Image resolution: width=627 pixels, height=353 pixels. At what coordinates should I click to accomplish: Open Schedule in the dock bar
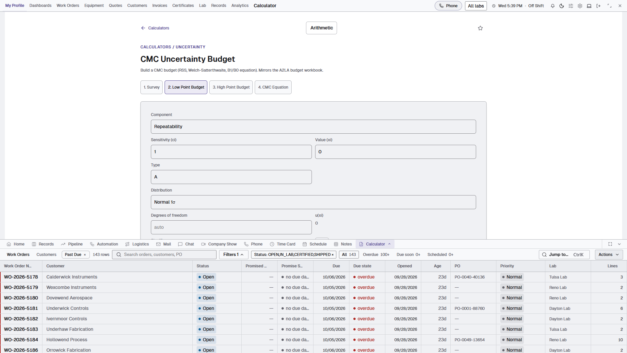(315, 244)
